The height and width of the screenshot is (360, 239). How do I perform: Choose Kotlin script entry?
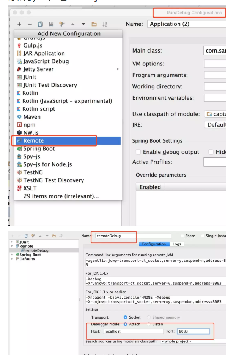[68, 109]
